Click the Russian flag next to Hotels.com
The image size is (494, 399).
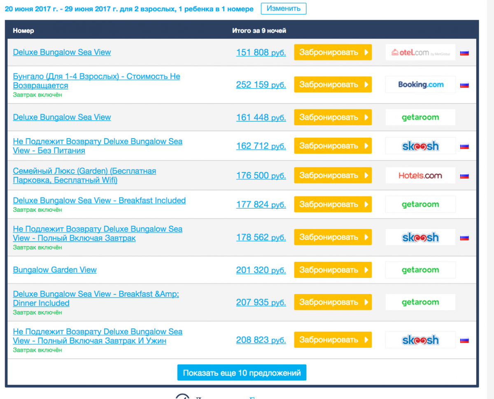click(464, 176)
